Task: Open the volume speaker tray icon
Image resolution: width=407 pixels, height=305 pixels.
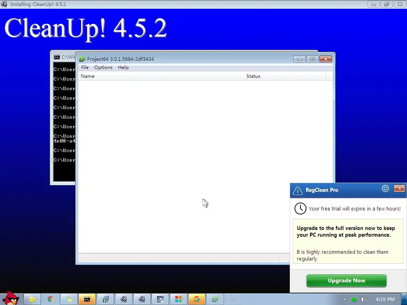Action: pos(364,299)
